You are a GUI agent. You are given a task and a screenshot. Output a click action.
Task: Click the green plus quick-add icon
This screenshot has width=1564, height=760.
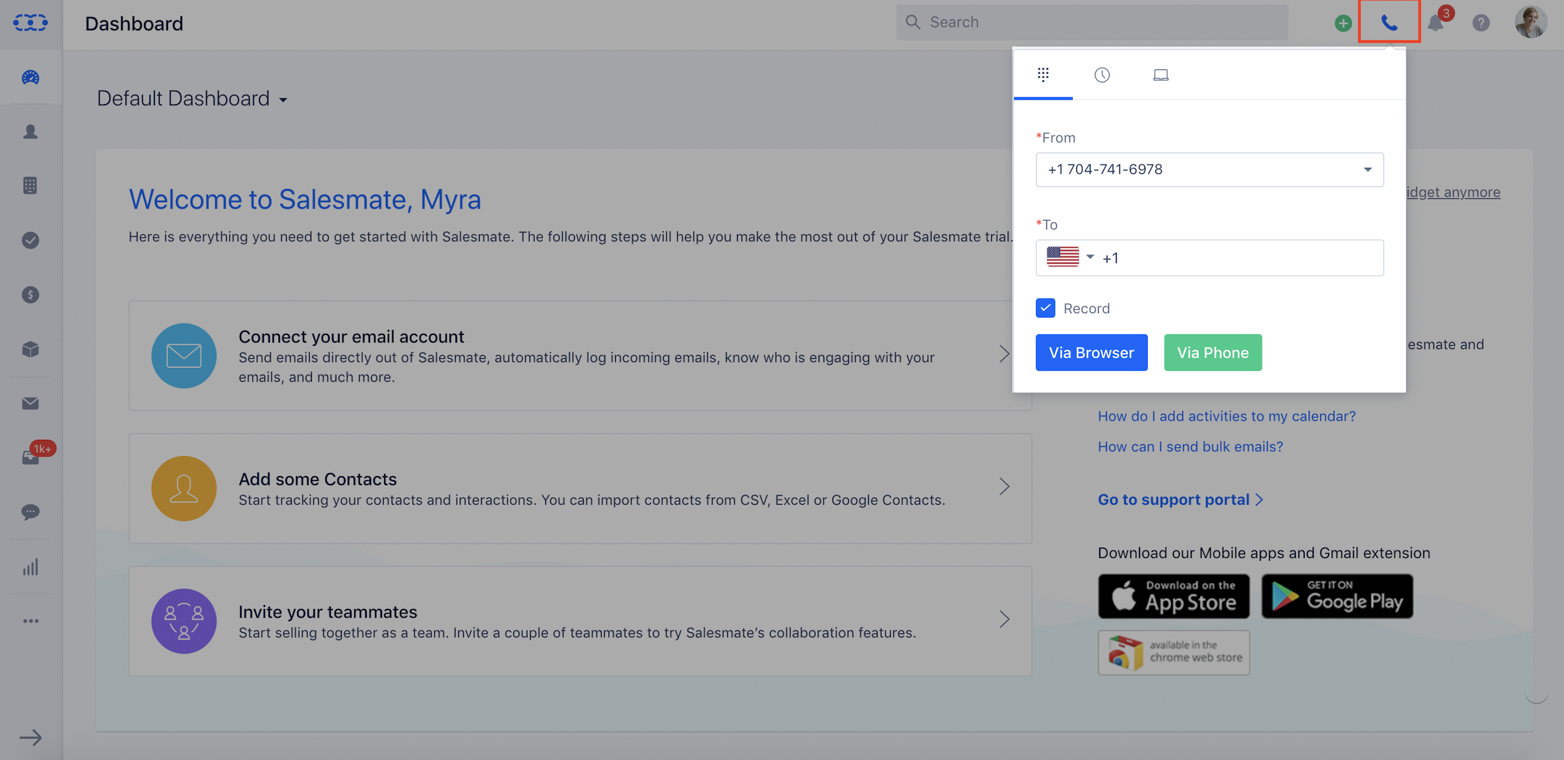(1343, 23)
